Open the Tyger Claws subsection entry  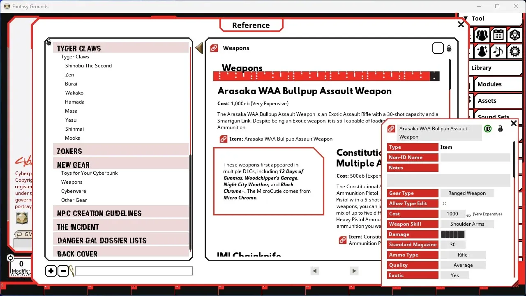(x=75, y=57)
